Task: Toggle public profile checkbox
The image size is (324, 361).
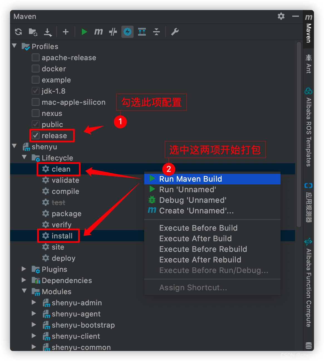Action: (36, 124)
